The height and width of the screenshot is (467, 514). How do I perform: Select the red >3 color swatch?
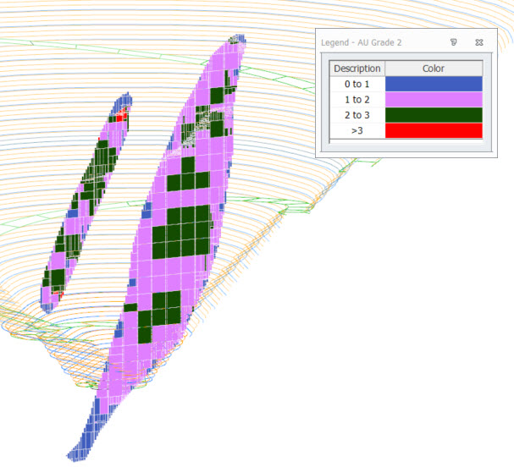(434, 131)
